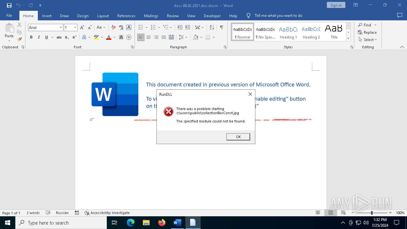Viewport: 407px width, 229px height.
Task: Open the Find dropdown arrow
Action: click(x=376, y=25)
